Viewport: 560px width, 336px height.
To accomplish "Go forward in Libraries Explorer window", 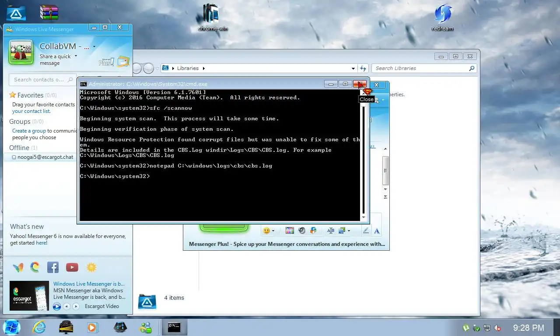I will click(149, 68).
